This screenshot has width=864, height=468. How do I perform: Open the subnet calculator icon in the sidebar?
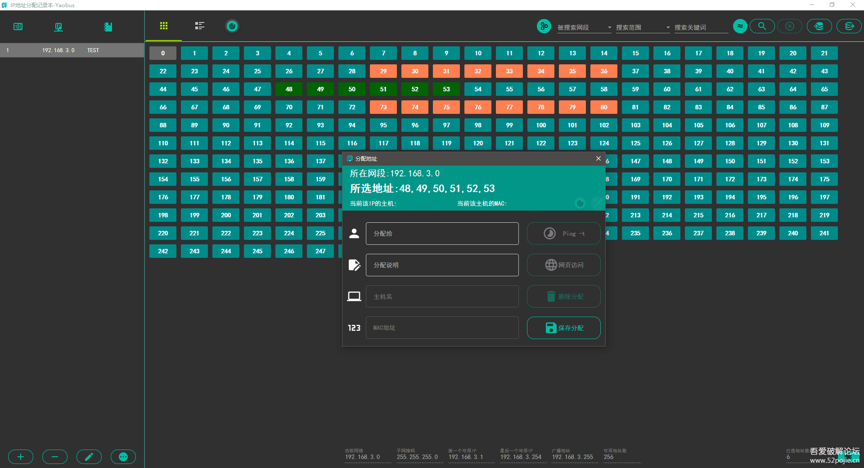[x=18, y=27]
